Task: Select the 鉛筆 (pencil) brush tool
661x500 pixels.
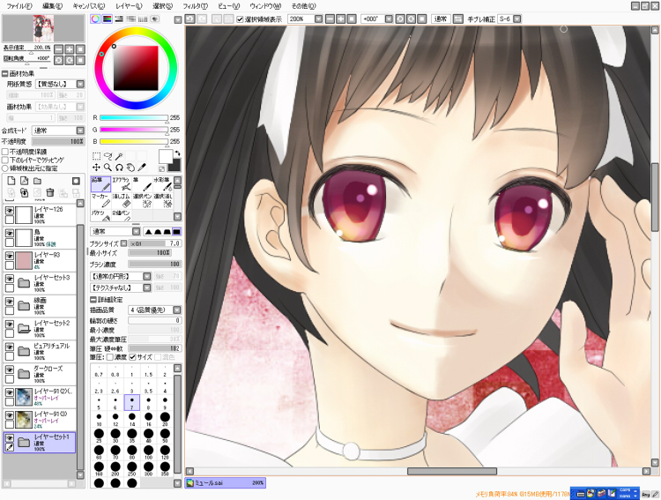Action: click(100, 184)
